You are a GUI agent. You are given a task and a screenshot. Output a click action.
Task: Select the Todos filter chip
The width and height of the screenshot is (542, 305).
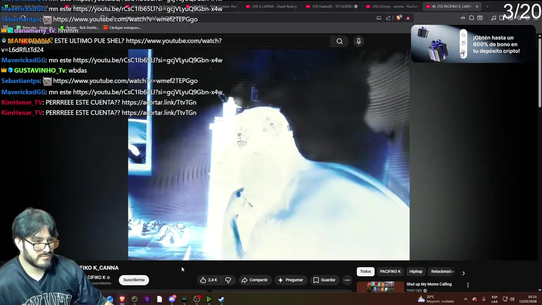(365, 272)
